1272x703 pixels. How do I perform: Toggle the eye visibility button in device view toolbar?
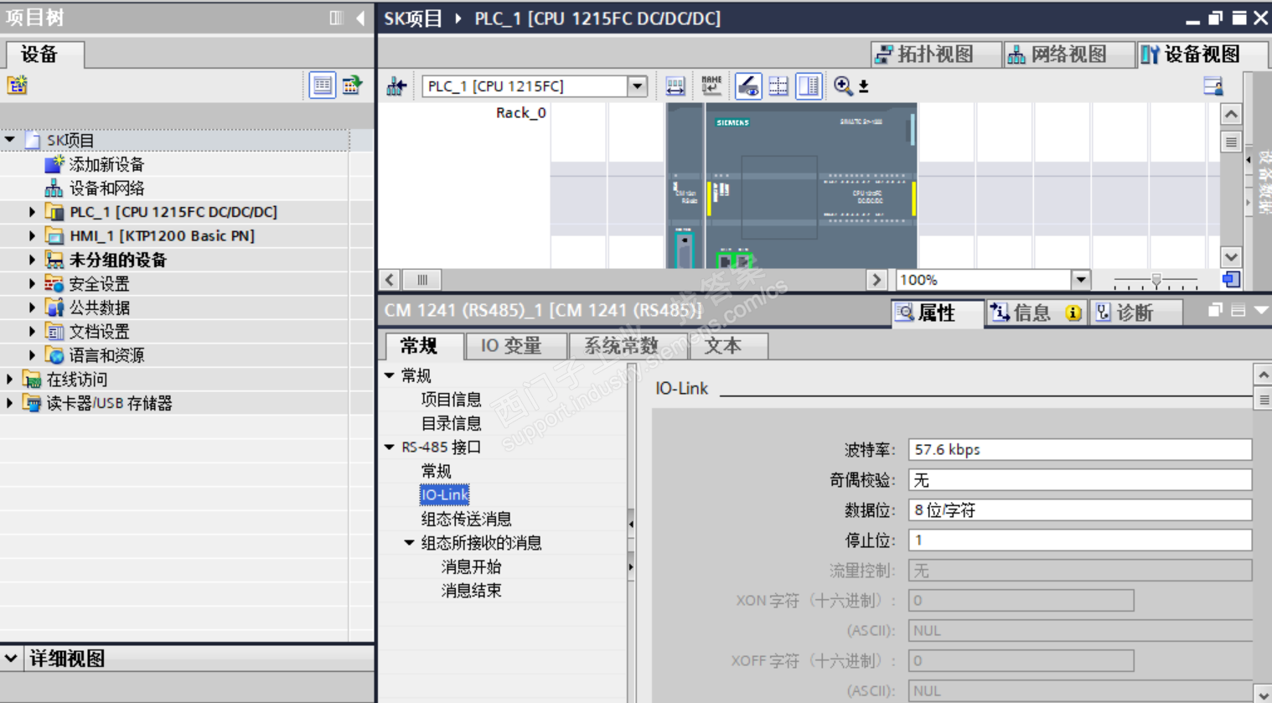coord(748,85)
